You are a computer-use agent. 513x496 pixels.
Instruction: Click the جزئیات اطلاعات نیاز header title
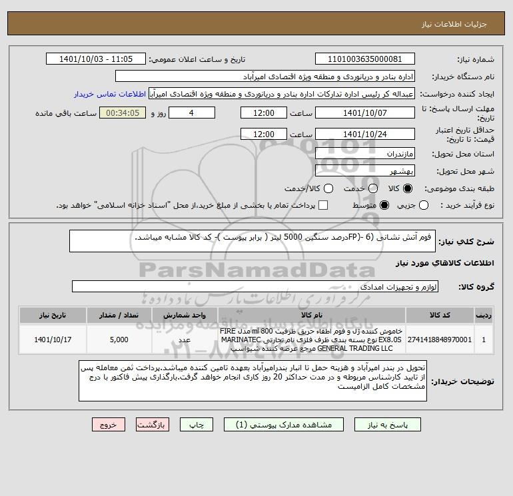pos(454,24)
